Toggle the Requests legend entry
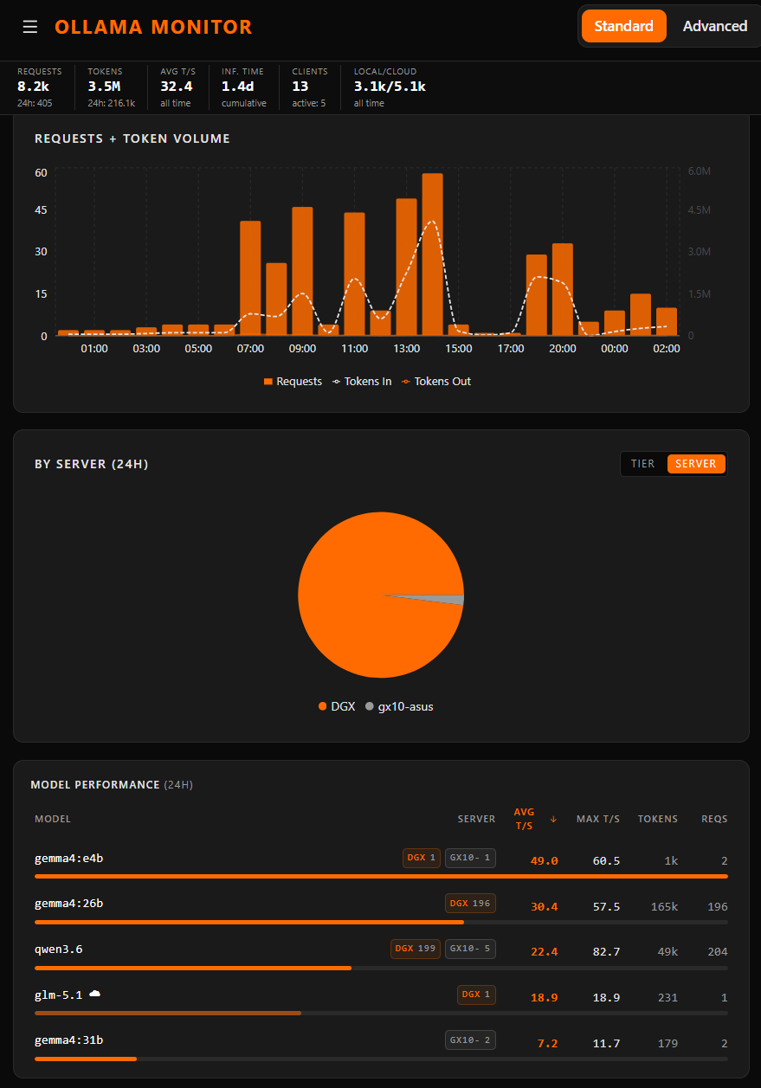 tap(293, 381)
